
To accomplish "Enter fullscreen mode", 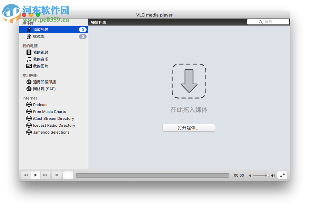I will coord(282,175).
